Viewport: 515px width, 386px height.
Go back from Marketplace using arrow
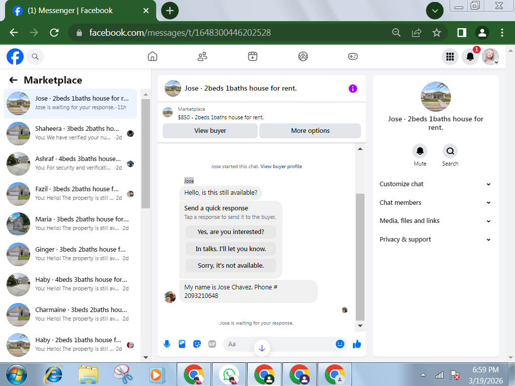(x=13, y=80)
